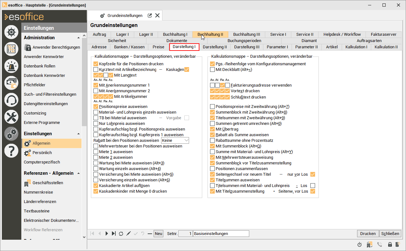Check 'Nur Lohnpreis ausweisen' option
Image resolution: width=406 pixels, height=251 pixels.
click(96, 124)
